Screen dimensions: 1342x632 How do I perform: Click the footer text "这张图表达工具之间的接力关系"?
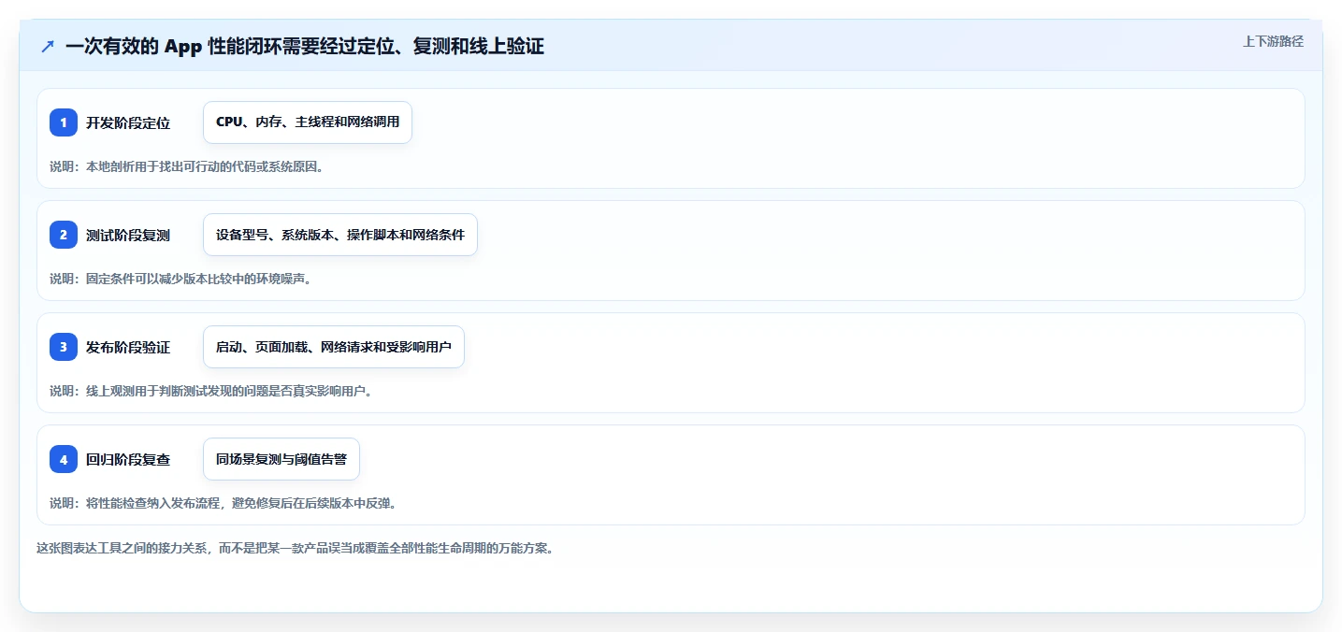coord(122,548)
